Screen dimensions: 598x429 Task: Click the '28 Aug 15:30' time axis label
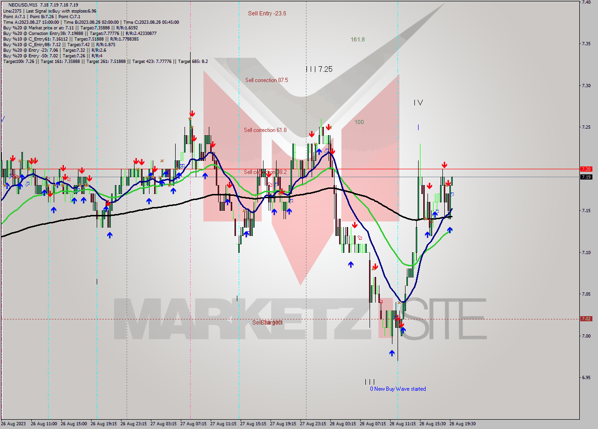click(433, 424)
